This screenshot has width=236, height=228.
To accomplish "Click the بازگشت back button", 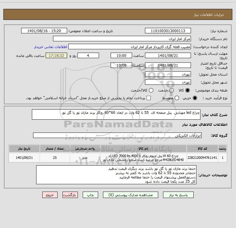I will pos(70,195).
